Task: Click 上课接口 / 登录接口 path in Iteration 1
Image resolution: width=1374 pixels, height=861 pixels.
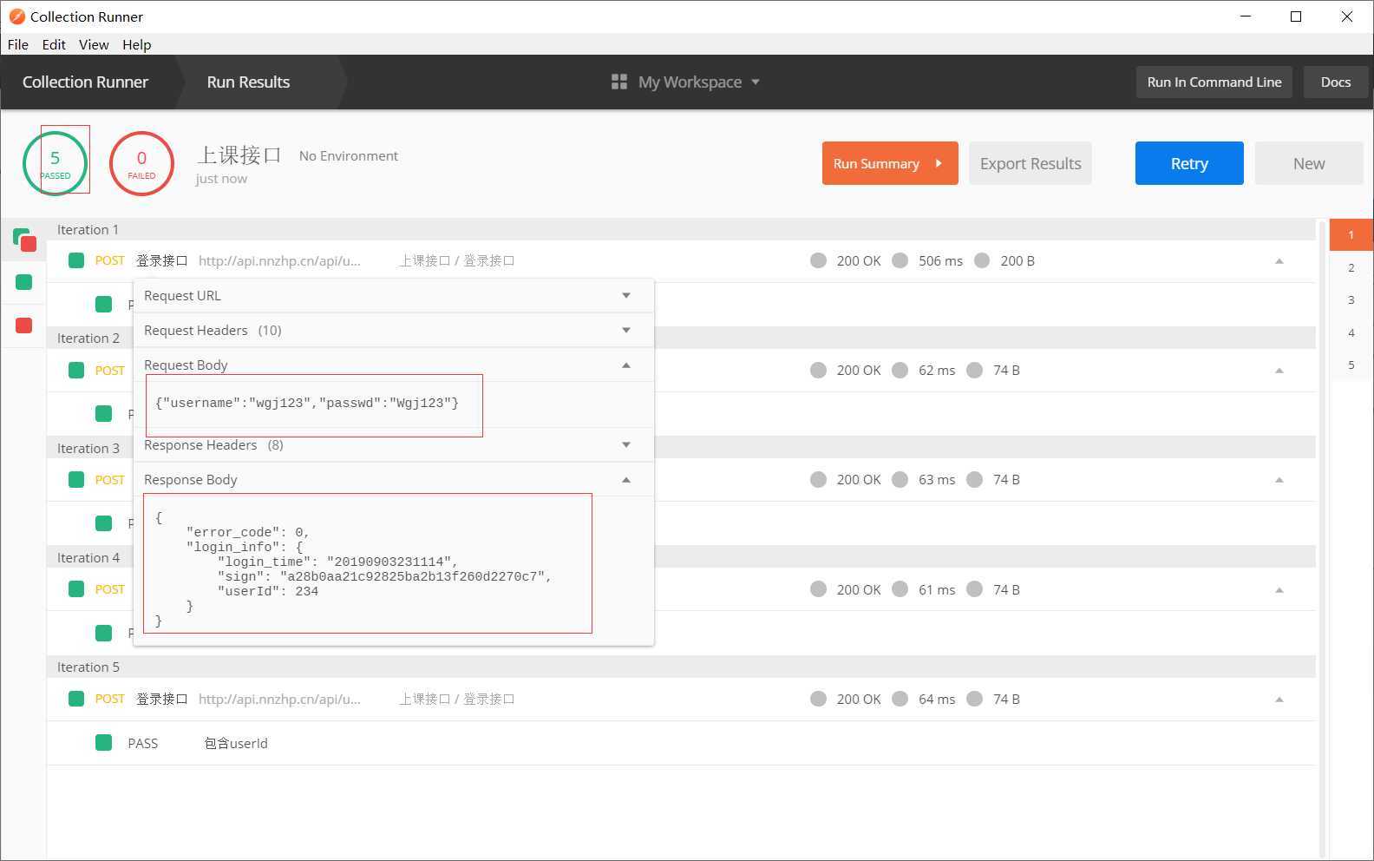Action: pyautogui.click(x=457, y=260)
